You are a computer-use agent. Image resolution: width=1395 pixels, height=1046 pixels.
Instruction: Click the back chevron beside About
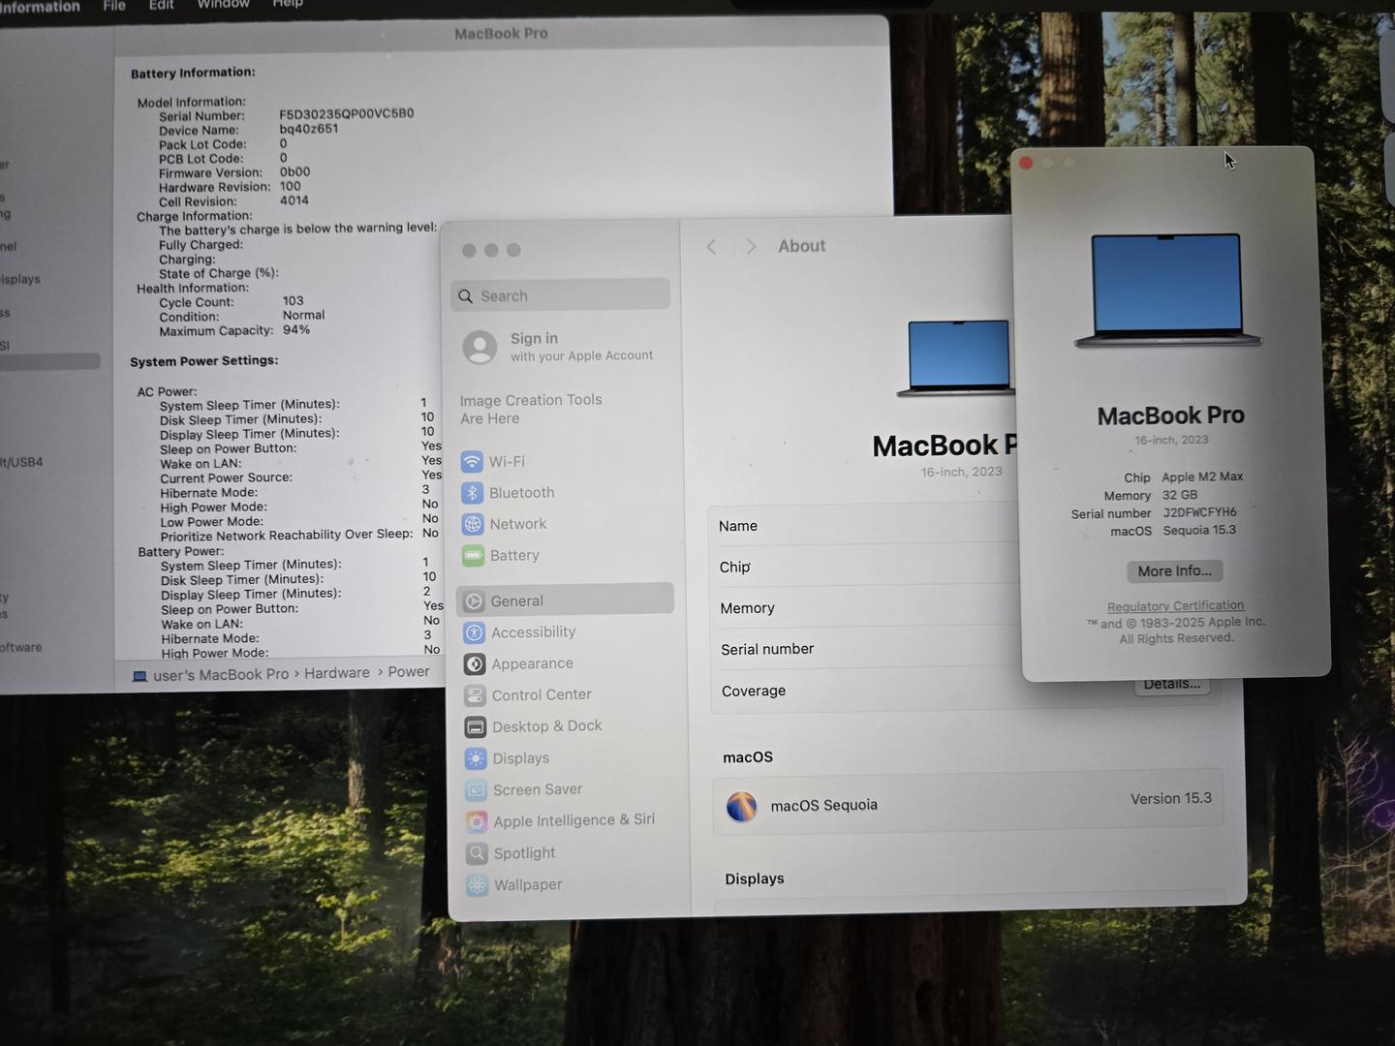711,247
